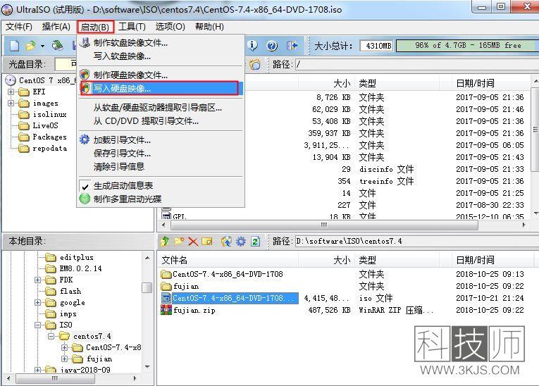Click the yellow rename-folder icon in local toolbar
The height and width of the screenshot is (386, 539).
pyautogui.click(x=207, y=242)
